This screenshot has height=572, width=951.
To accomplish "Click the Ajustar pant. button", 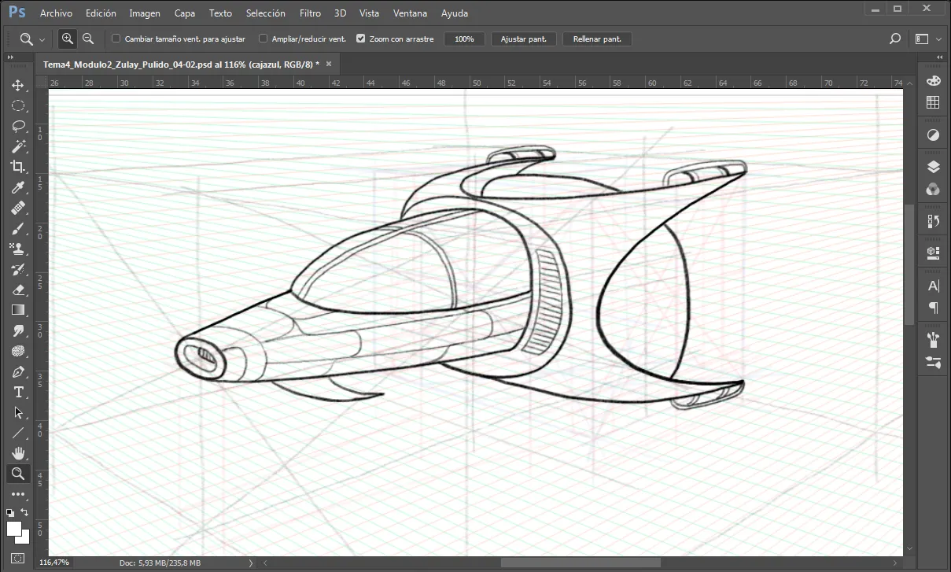I will click(524, 39).
